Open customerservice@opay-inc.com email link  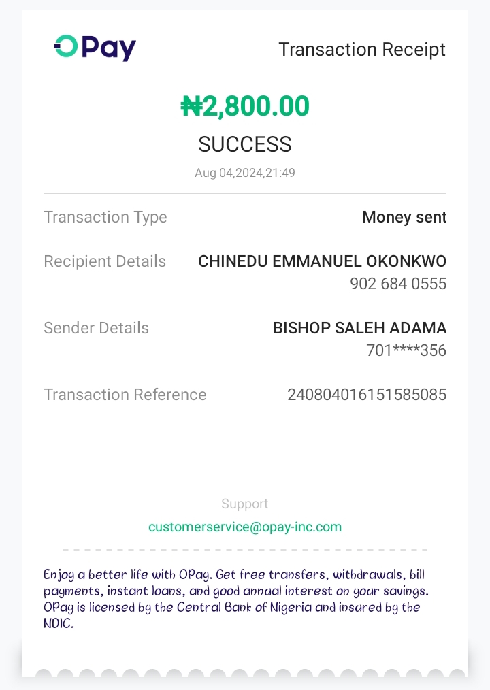click(x=245, y=527)
